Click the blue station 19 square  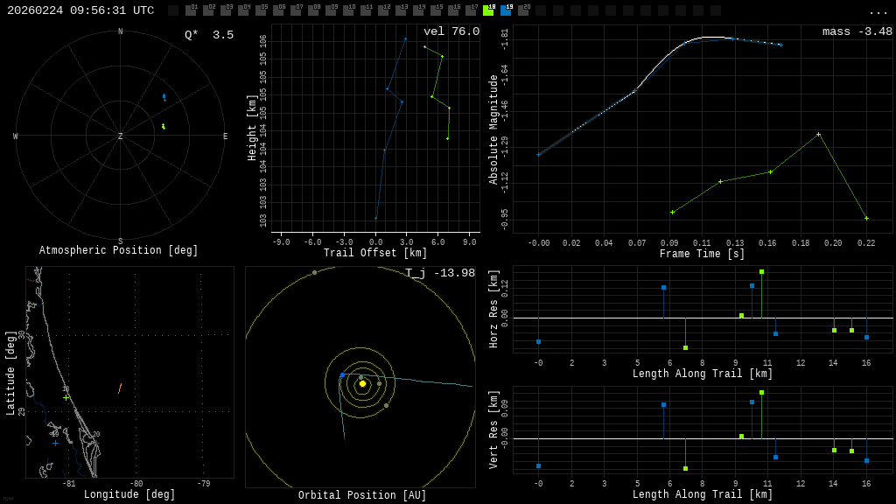(x=507, y=10)
